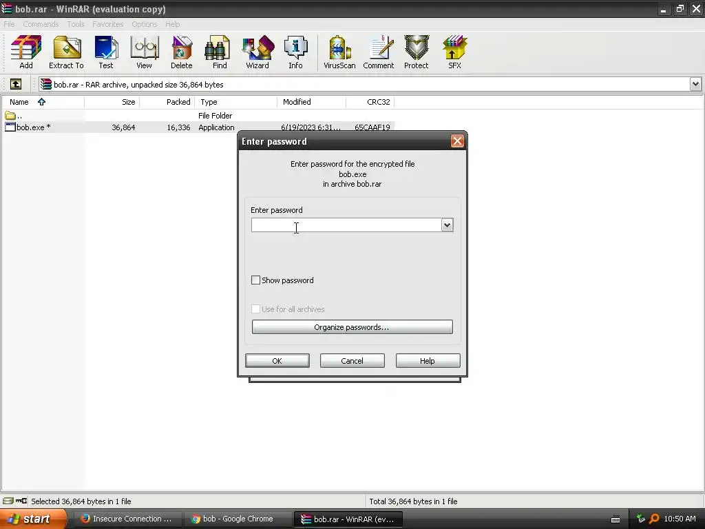Open the Find binoculars tool
Screen dimensions: 705x529
(220, 52)
